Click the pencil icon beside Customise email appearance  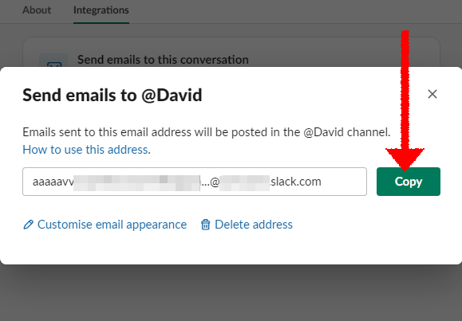pos(28,225)
